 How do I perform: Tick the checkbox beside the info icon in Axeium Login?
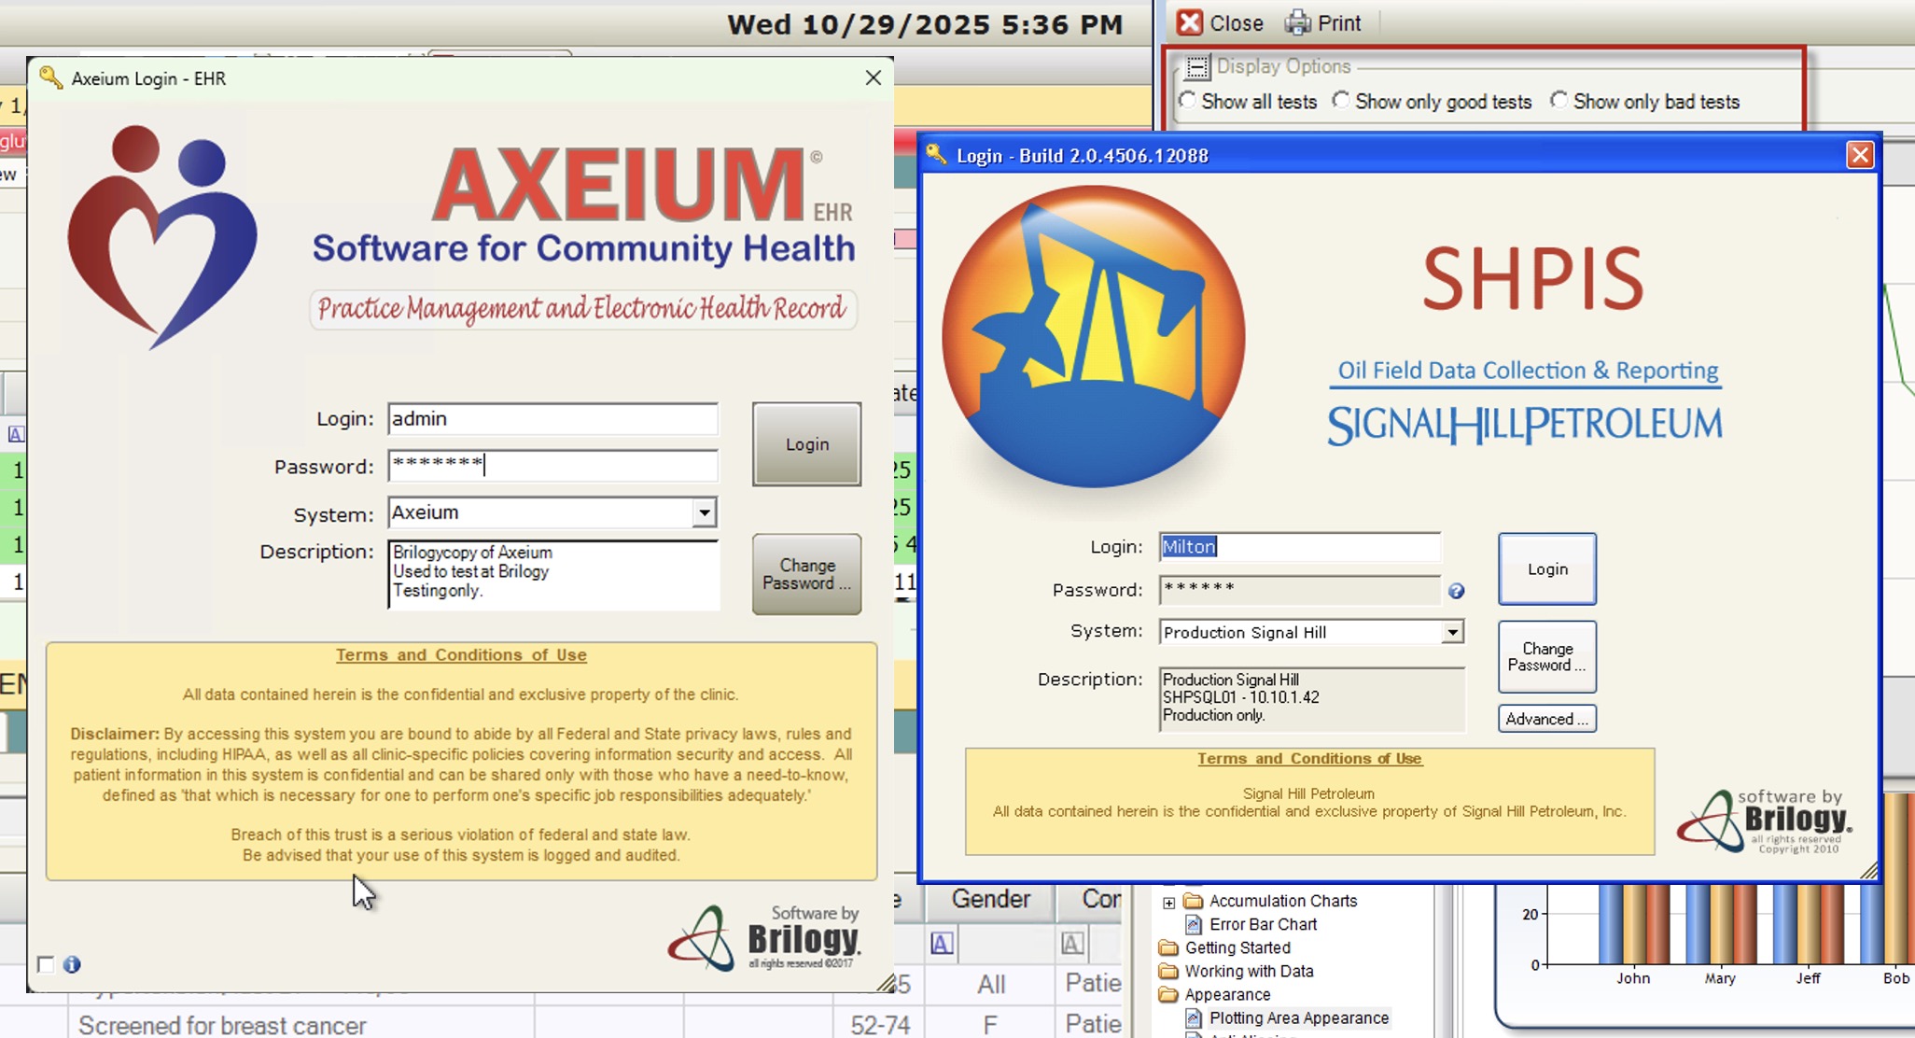pos(46,964)
